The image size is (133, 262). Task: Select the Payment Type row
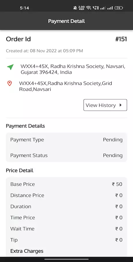pos(66,140)
